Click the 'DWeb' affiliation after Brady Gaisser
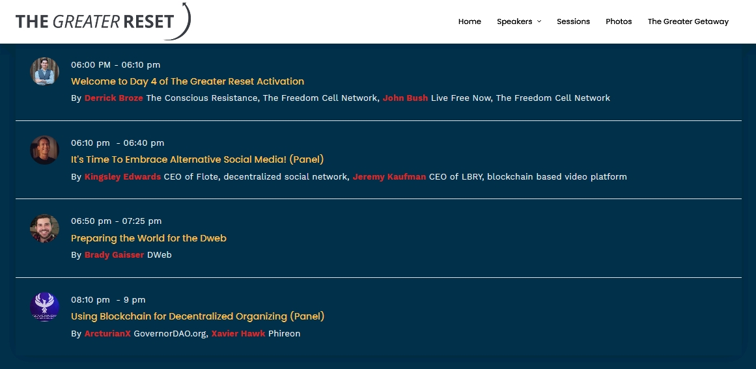The height and width of the screenshot is (369, 756). 160,255
